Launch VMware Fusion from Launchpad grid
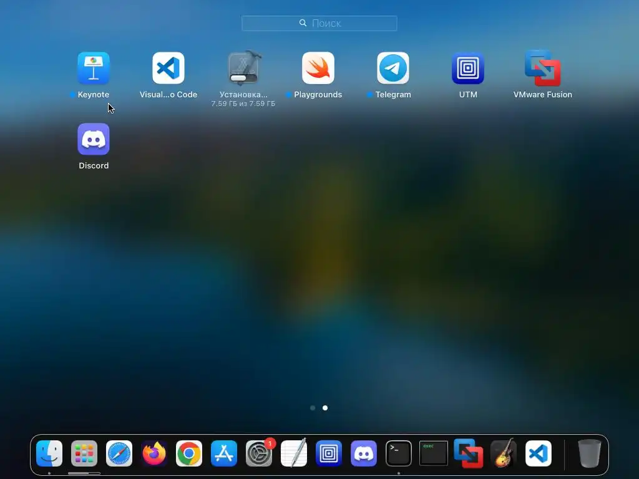 [543, 68]
